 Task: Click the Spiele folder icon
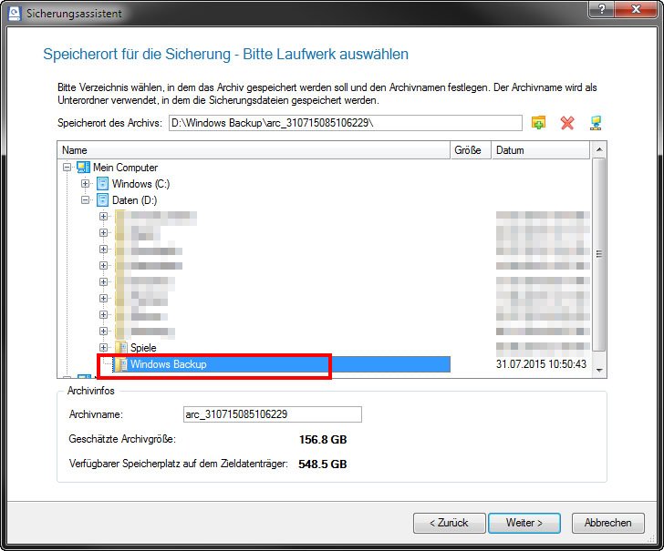(121, 348)
